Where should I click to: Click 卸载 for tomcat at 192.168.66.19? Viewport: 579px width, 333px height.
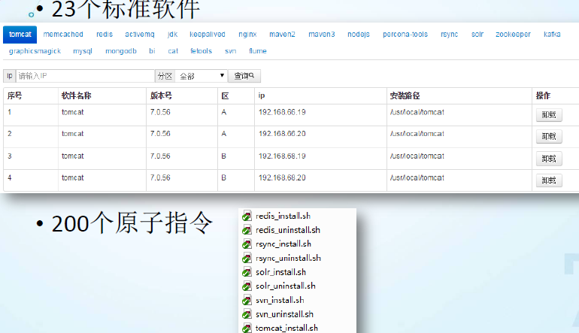[x=549, y=115]
